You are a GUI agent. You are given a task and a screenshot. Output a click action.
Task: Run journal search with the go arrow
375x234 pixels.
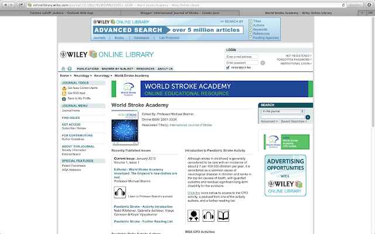(x=308, y=117)
